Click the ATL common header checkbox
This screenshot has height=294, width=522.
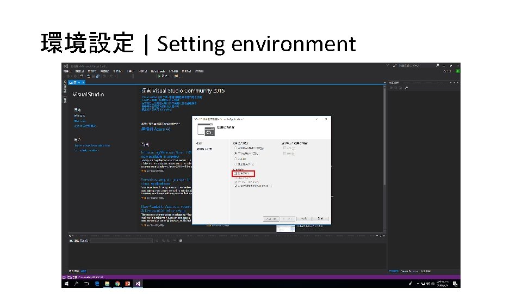tap(284, 148)
